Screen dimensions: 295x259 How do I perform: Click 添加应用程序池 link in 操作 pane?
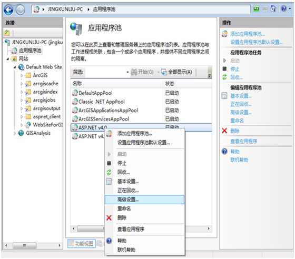[248, 34]
